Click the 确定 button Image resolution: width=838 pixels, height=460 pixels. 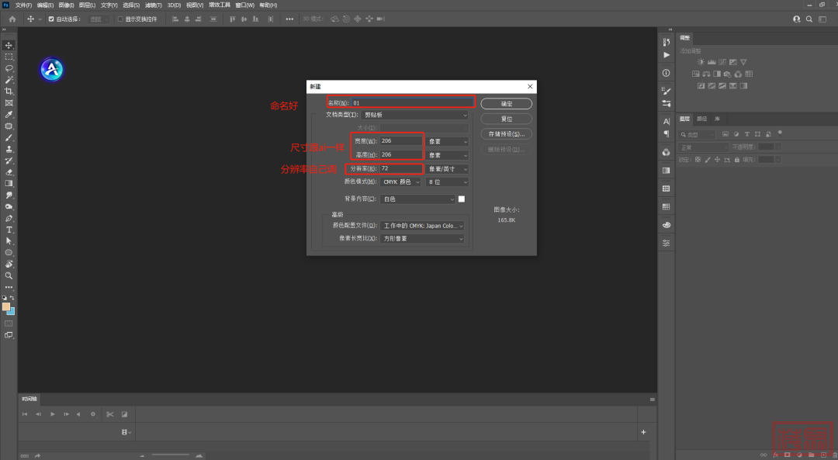coord(506,104)
